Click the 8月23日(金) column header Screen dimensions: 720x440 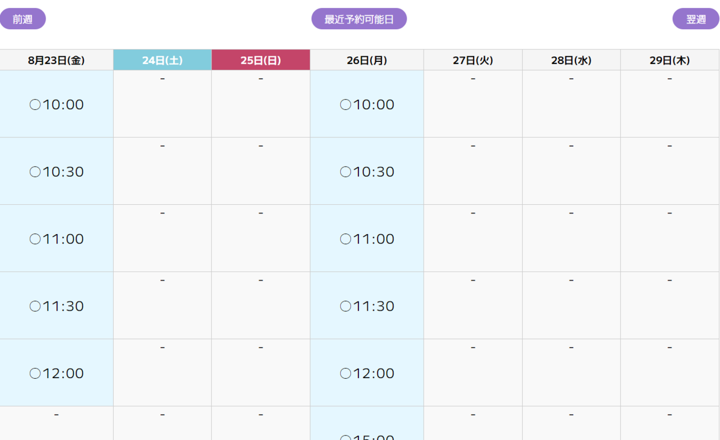(56, 60)
